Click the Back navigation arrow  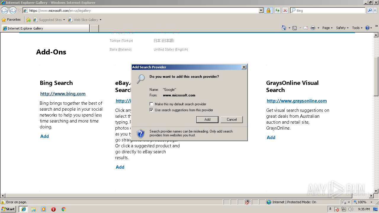pos(4,10)
